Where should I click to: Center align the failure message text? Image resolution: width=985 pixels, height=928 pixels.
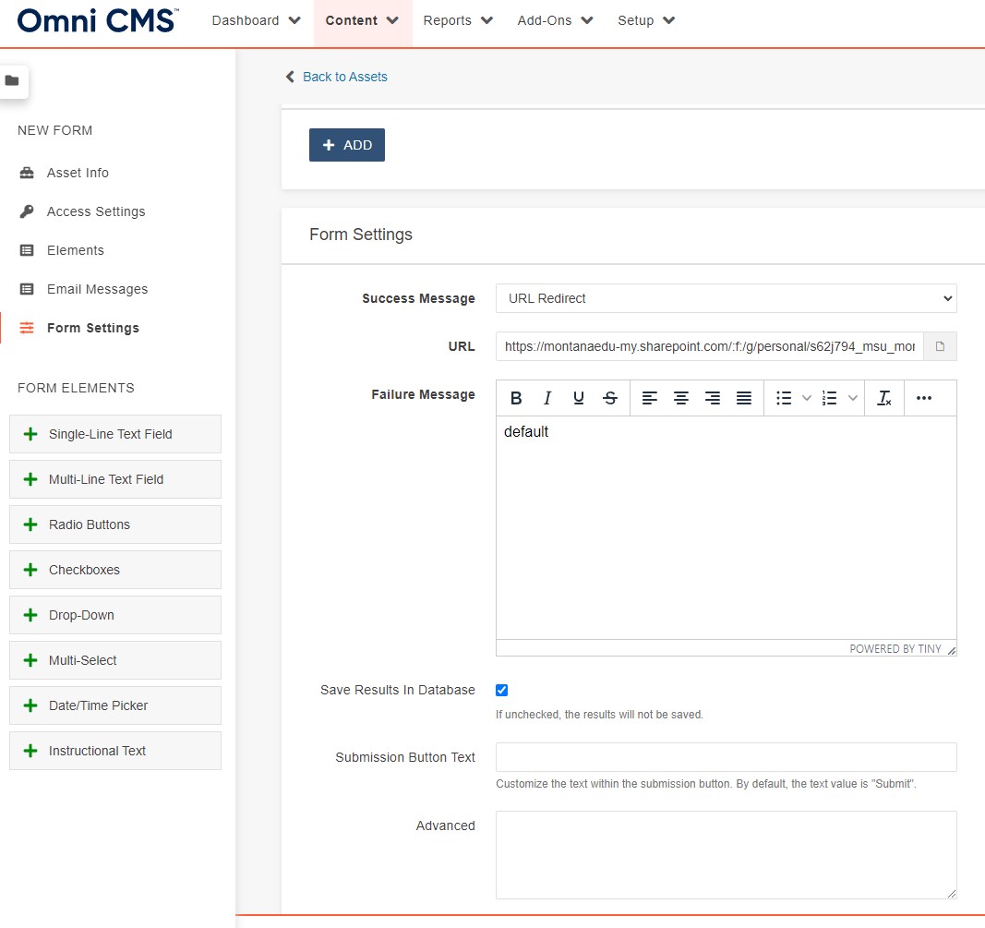tap(681, 398)
